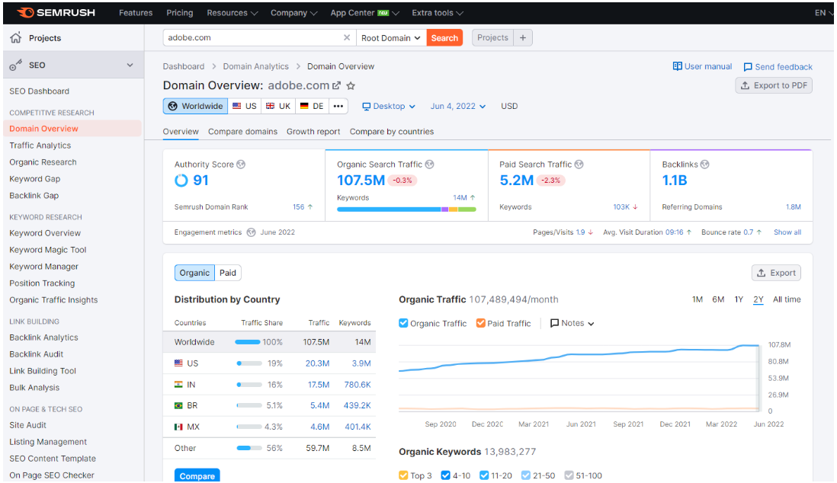The height and width of the screenshot is (483, 837).
Task: Click the SEO key icon in sidebar
Action: (x=15, y=65)
